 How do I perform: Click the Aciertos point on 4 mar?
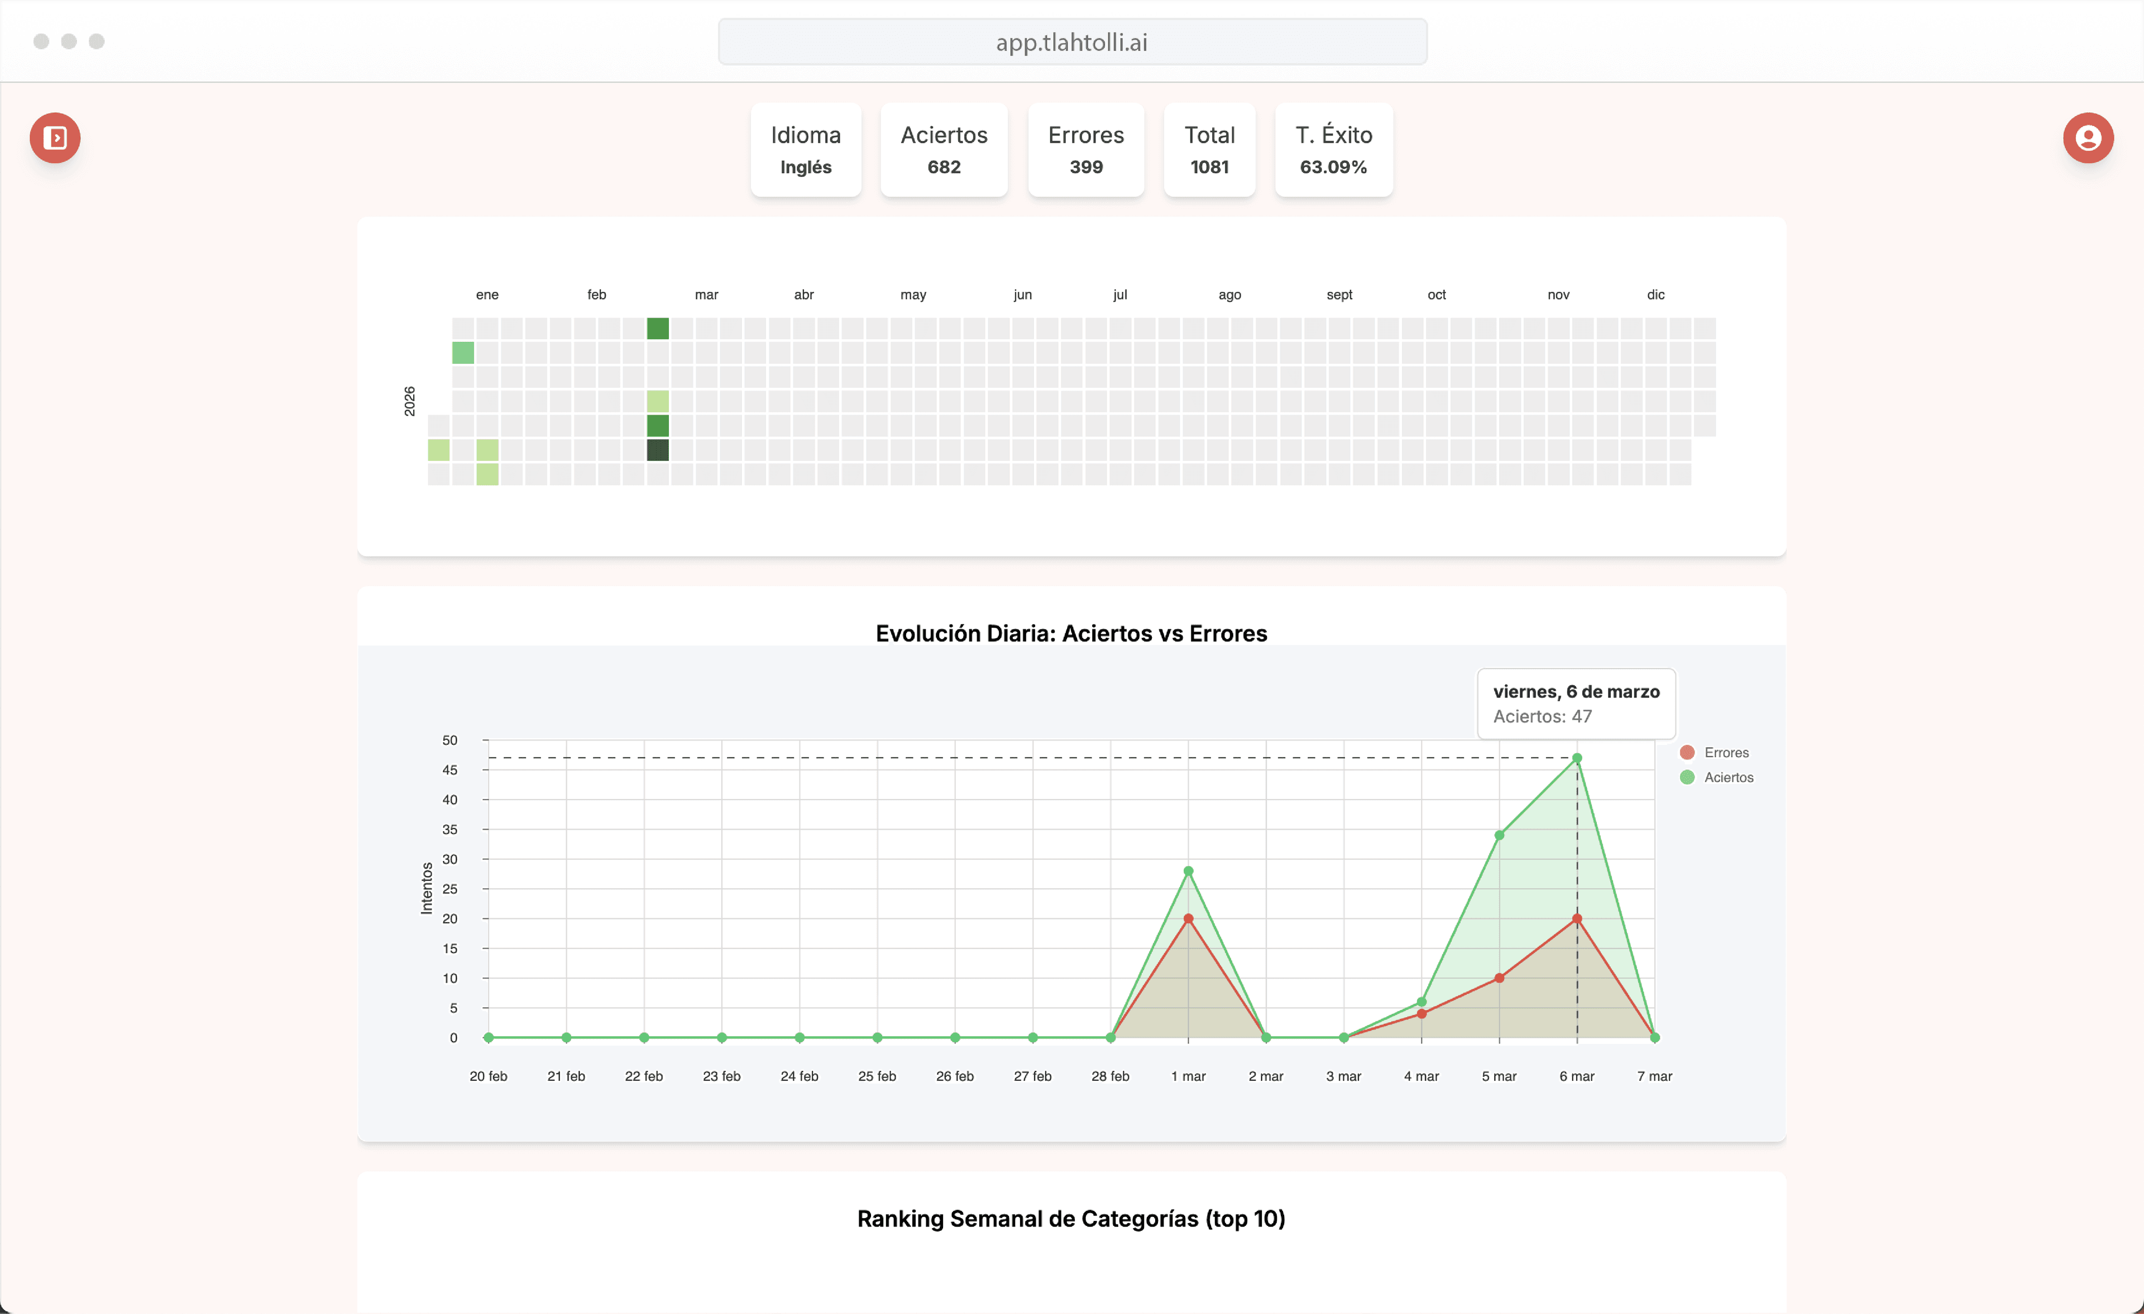[x=1422, y=1002]
